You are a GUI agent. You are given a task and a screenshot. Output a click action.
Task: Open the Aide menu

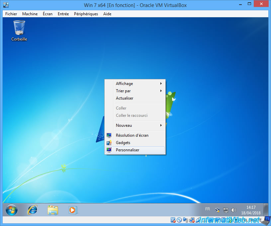pos(107,14)
